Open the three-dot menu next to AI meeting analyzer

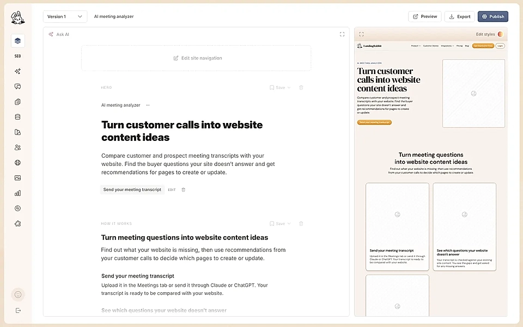point(148,105)
